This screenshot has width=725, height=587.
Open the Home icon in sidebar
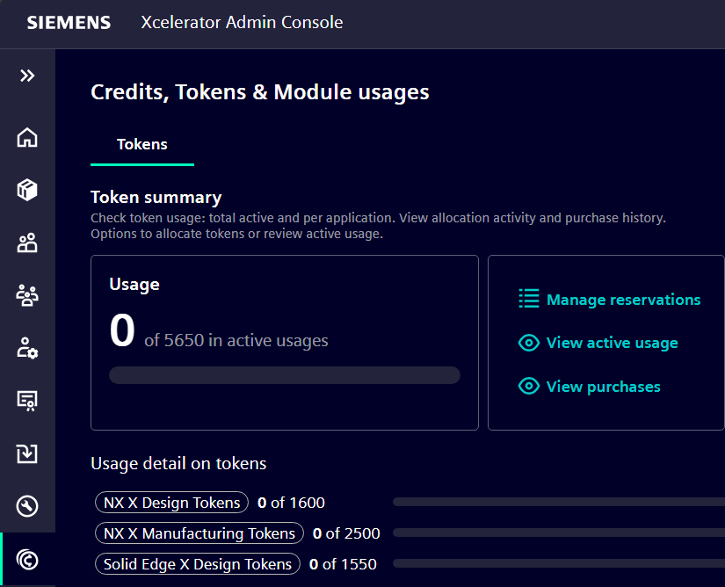pyautogui.click(x=27, y=137)
